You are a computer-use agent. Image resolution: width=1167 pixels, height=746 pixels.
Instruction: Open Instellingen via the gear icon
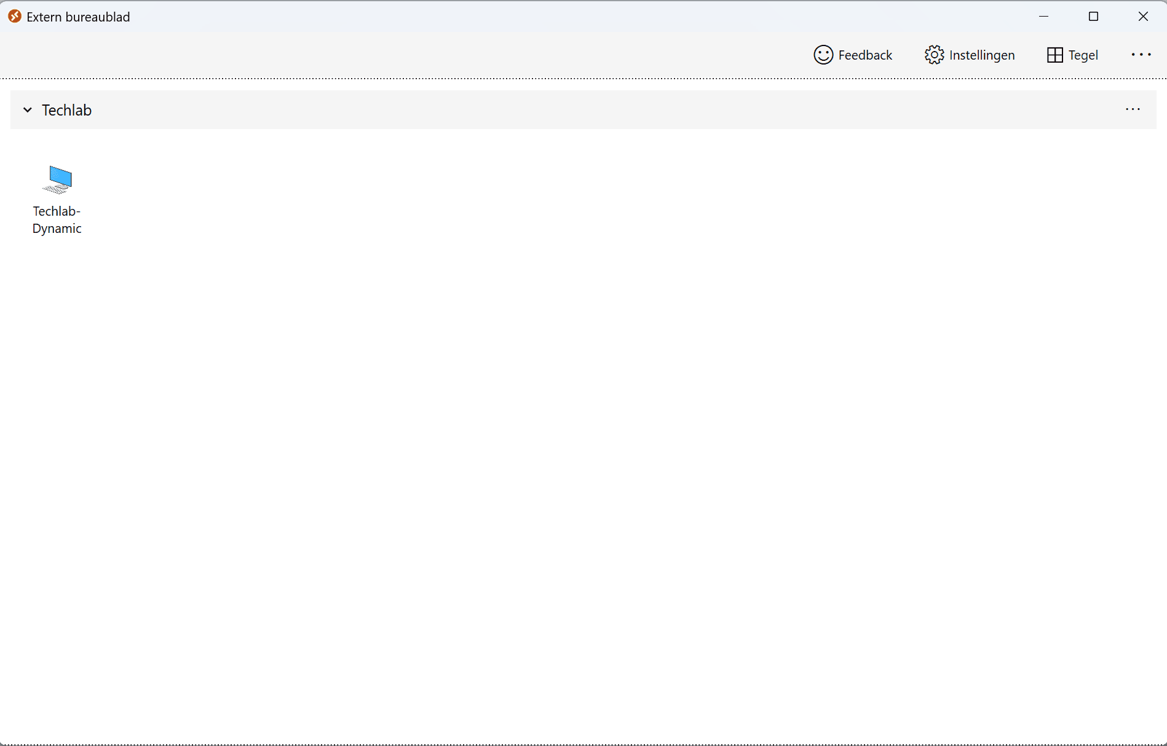coord(934,55)
